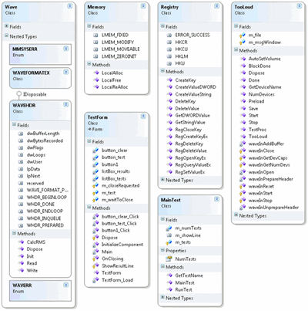Screen dimensions: 308x311
Task: Collapse the Wave class chevron
Action: [x=70, y=6]
